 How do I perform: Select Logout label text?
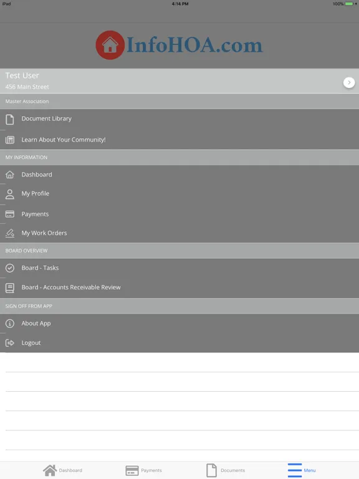(31, 343)
